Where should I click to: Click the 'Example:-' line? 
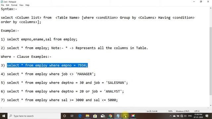(10, 31)
